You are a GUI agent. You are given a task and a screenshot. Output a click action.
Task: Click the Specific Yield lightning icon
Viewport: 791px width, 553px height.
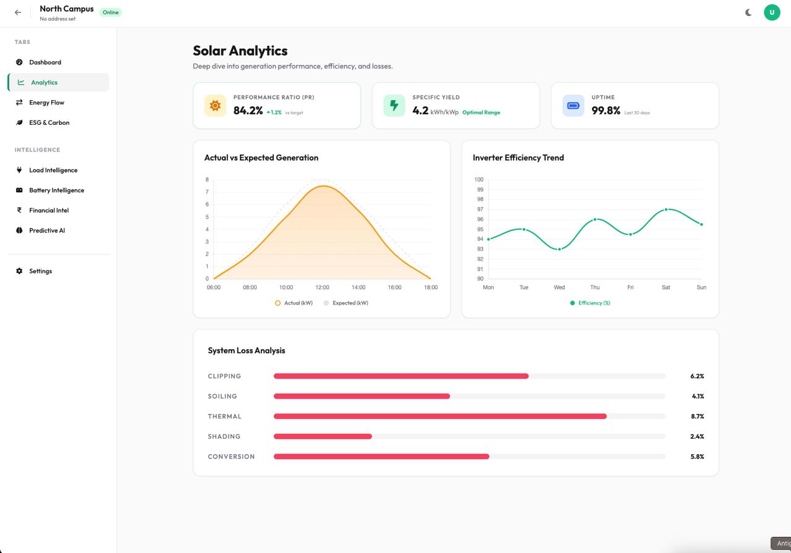click(x=394, y=106)
